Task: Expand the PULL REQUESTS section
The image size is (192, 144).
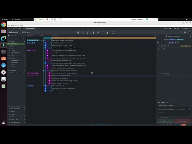Action: [x=8, y=109]
